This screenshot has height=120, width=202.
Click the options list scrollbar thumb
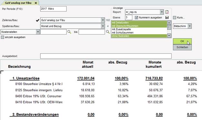(x=169, y=27)
